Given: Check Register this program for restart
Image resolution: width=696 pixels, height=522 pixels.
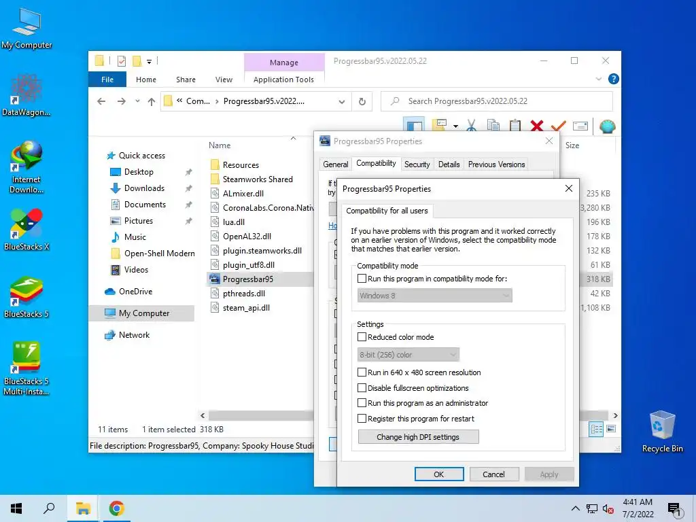Looking at the screenshot, I should 362,419.
